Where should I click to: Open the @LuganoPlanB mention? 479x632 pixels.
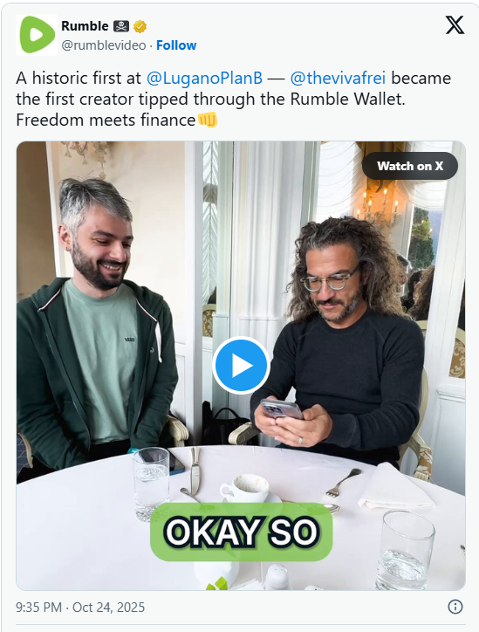204,78
